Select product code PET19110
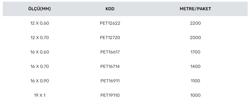Screen dimensions: 251x107 (x=110, y=95)
